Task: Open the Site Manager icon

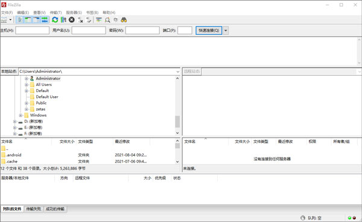Action: click(x=4, y=20)
